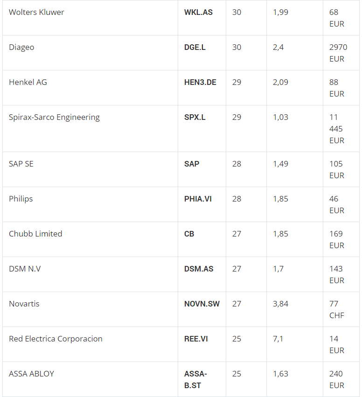The image size is (362, 397).
Task: Click the DSM.AS ticker symbol
Action: pos(199,269)
